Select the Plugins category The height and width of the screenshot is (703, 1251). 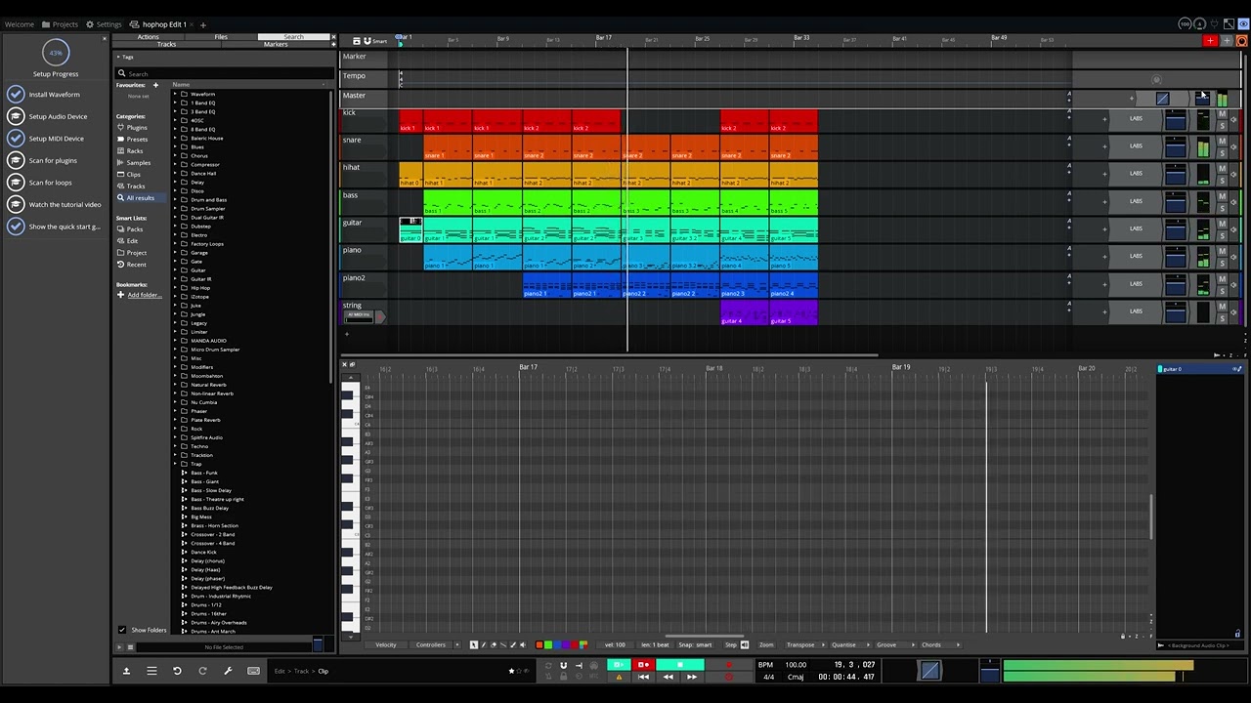pyautogui.click(x=137, y=128)
